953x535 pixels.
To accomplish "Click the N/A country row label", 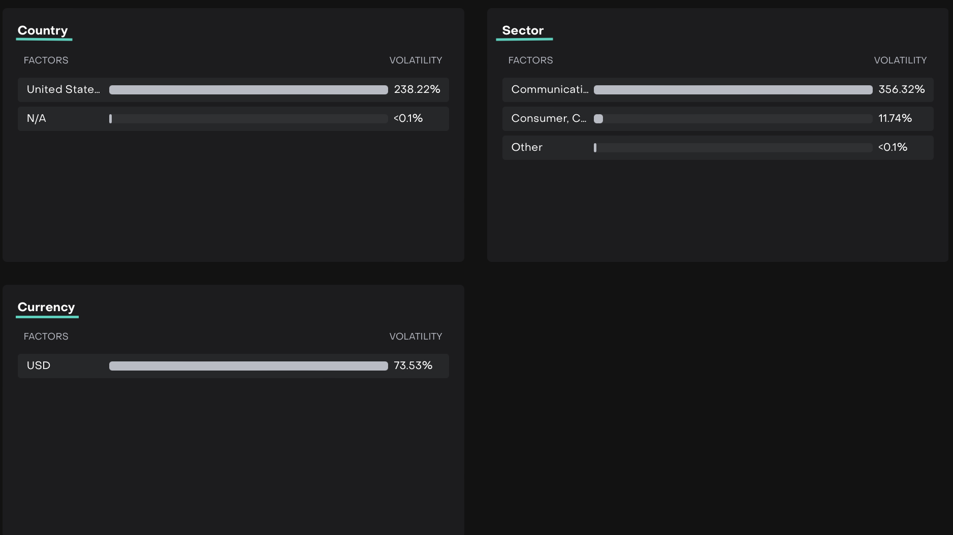I will [37, 118].
